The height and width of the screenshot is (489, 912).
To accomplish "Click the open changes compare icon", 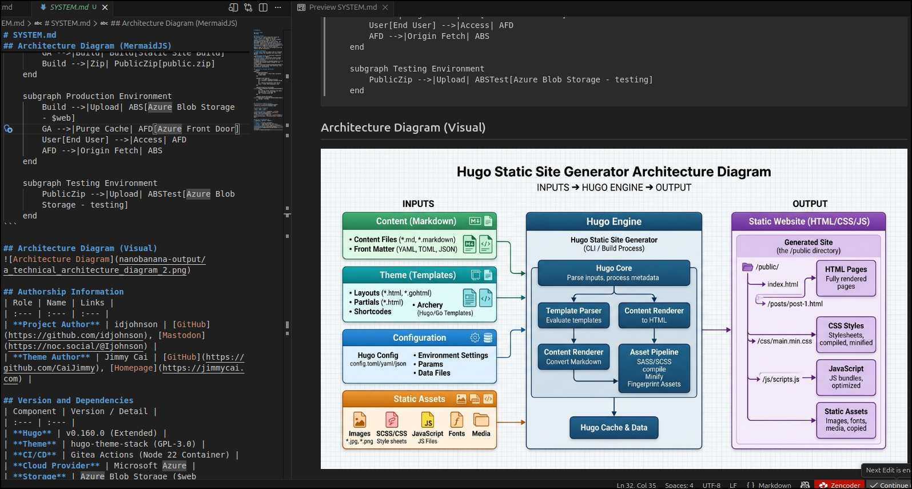I will tap(248, 7).
